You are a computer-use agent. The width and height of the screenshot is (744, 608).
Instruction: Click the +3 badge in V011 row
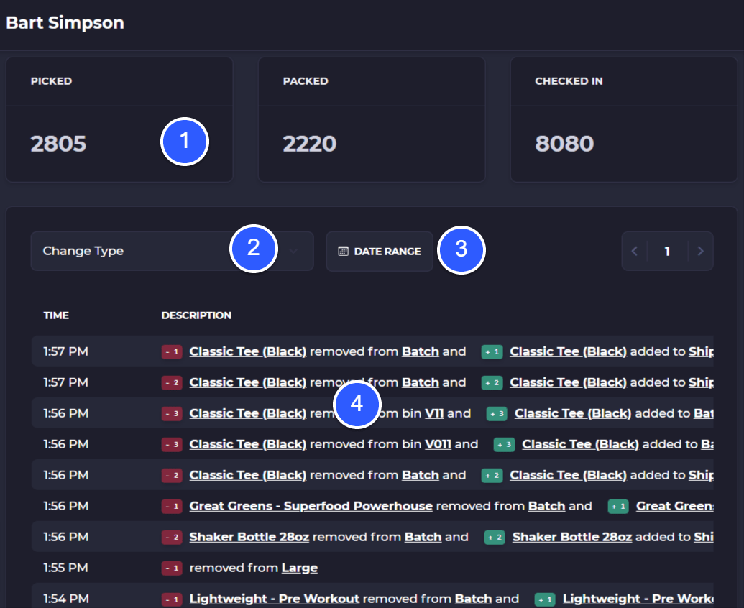(505, 445)
